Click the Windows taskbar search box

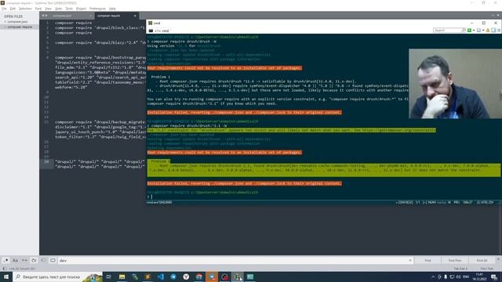[57, 277]
